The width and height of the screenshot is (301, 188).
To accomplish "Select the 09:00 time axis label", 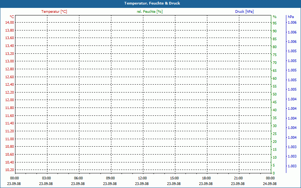I will click(110, 178).
